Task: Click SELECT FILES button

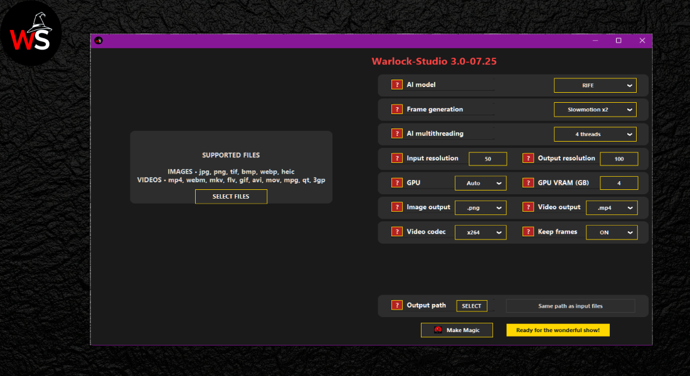Action: (231, 197)
